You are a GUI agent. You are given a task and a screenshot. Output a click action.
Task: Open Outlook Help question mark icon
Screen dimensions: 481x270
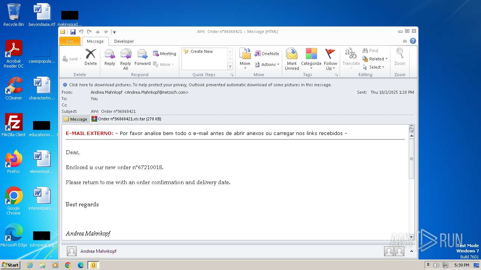[x=413, y=41]
